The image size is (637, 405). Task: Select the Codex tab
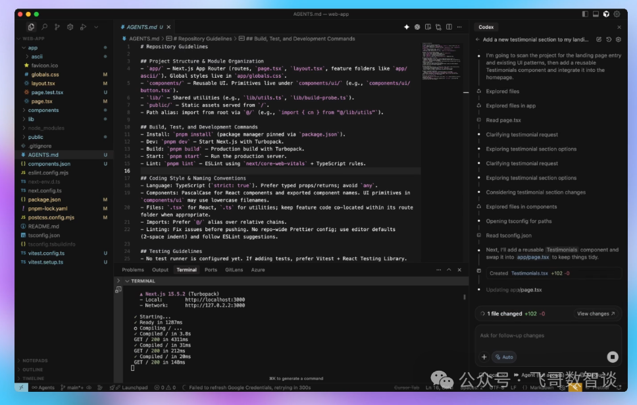486,27
